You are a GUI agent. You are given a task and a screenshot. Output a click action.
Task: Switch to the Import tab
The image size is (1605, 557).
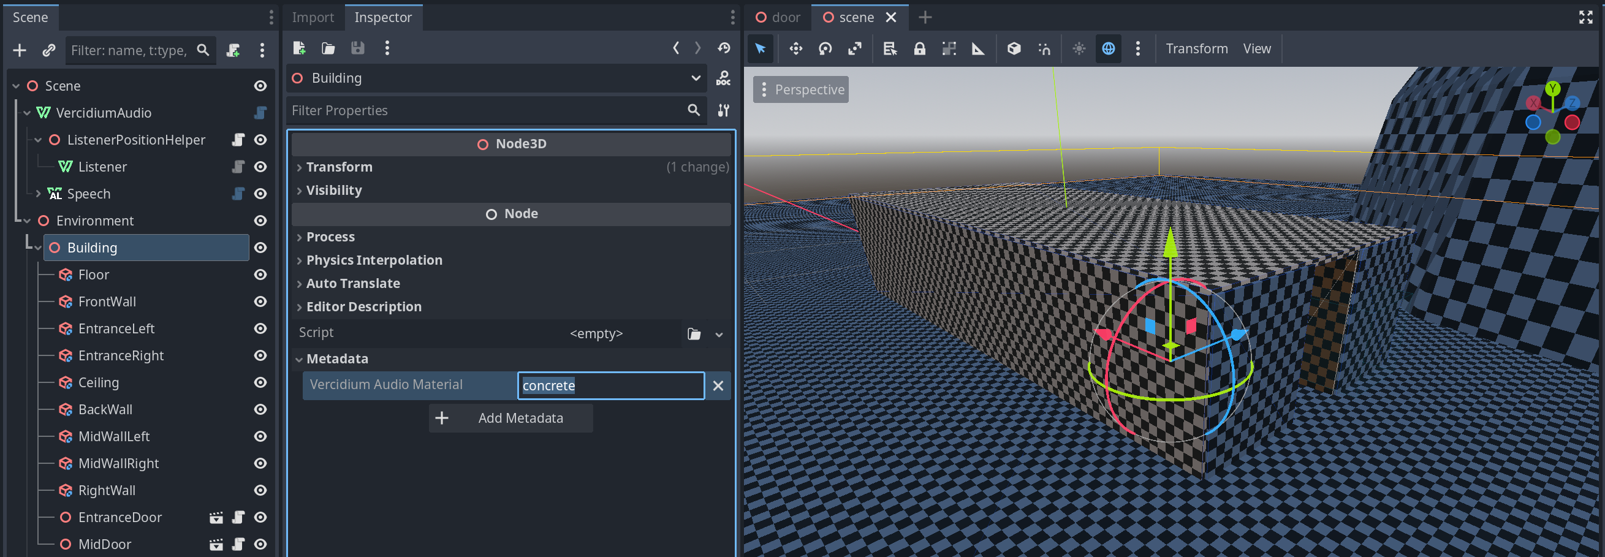coord(313,17)
